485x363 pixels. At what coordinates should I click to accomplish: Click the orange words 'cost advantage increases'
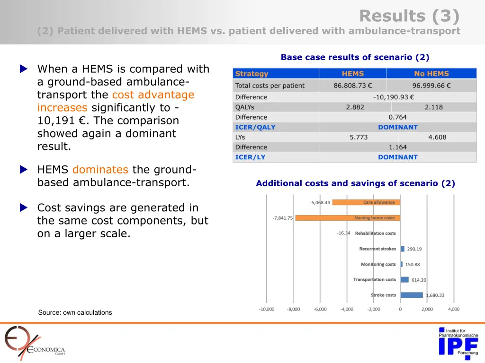click(116, 101)
